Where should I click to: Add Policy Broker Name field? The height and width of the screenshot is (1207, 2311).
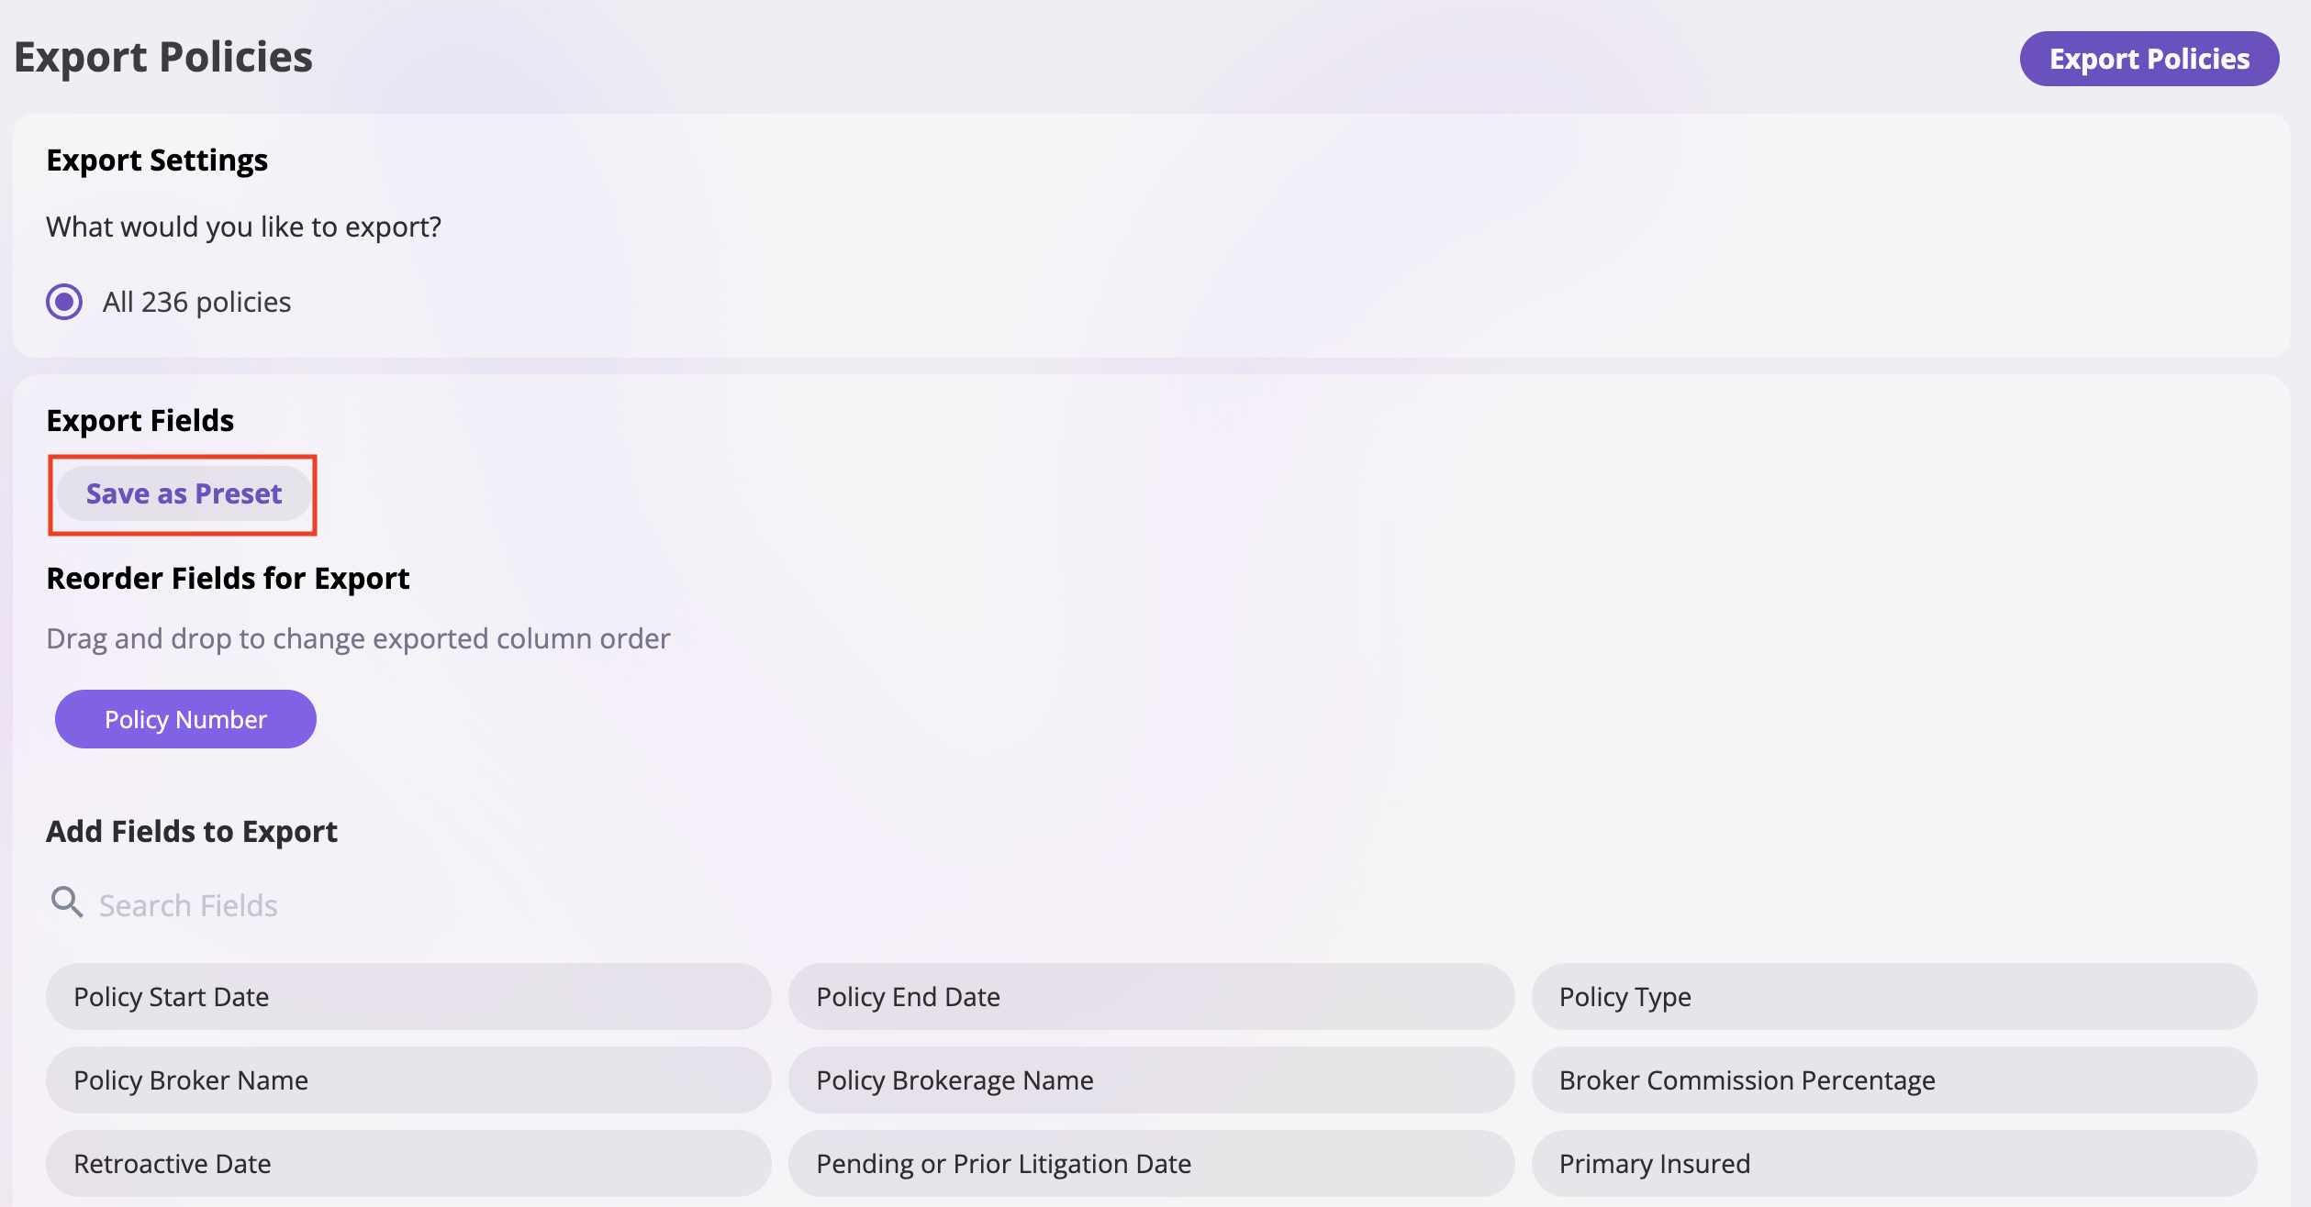pyautogui.click(x=408, y=1080)
